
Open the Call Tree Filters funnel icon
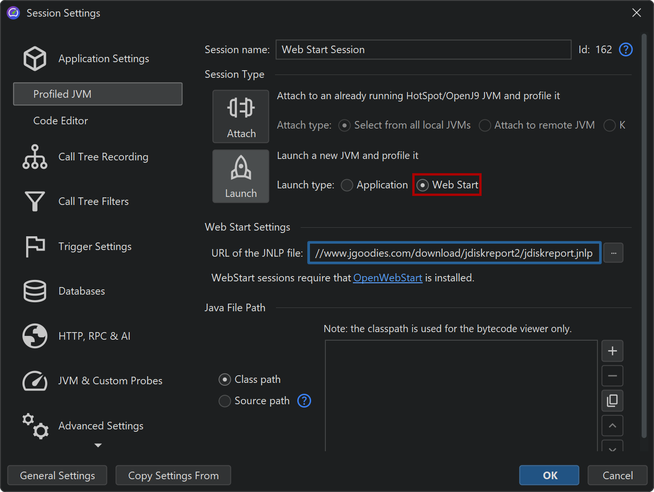(35, 202)
